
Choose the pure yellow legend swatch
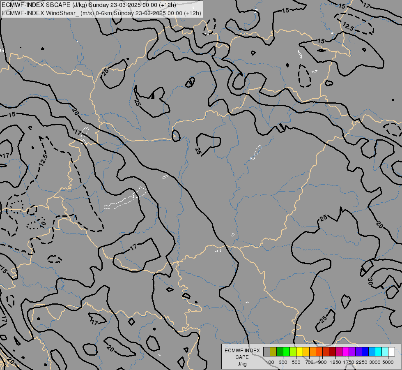tap(299, 351)
